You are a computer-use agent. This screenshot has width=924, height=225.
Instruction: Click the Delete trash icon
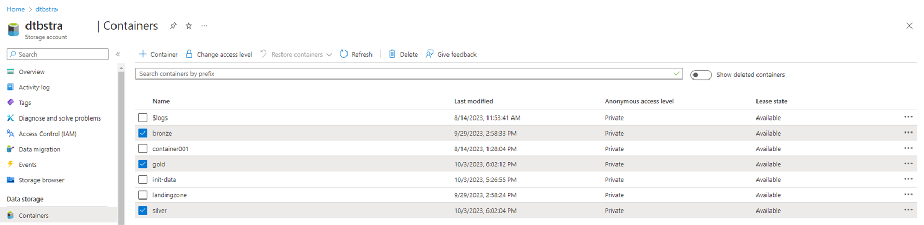tap(392, 54)
